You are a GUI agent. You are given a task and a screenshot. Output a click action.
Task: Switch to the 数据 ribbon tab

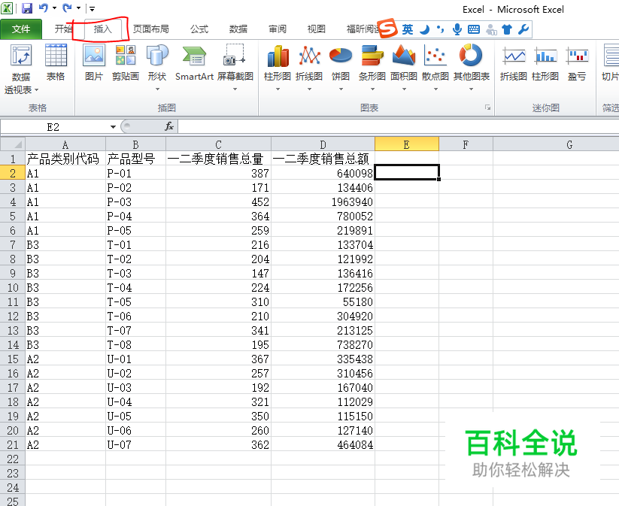238,29
